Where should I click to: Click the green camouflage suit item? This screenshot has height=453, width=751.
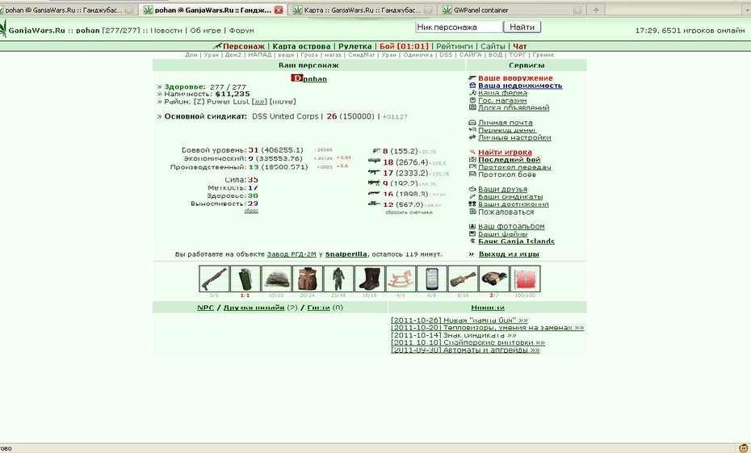338,279
